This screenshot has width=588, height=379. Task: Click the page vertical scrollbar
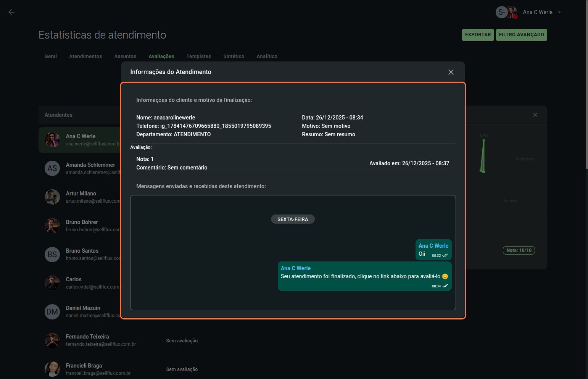click(586, 84)
